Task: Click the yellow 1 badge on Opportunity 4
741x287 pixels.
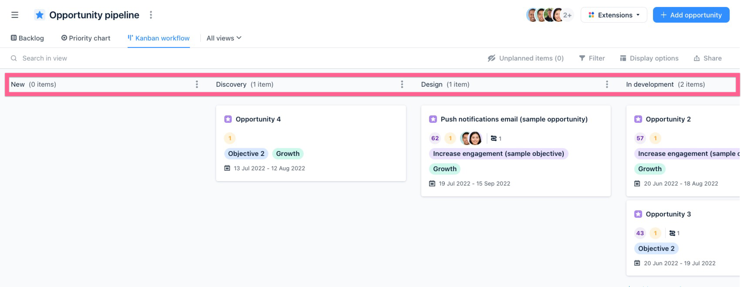Action: click(230, 138)
